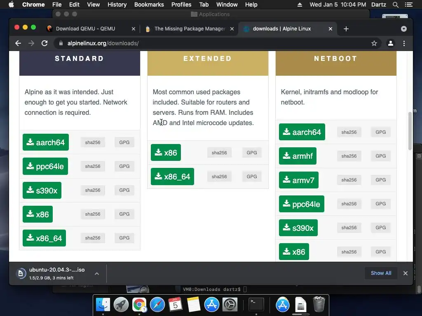
Task: Close the Alpine Linux downloads tab
Action: point(330,29)
